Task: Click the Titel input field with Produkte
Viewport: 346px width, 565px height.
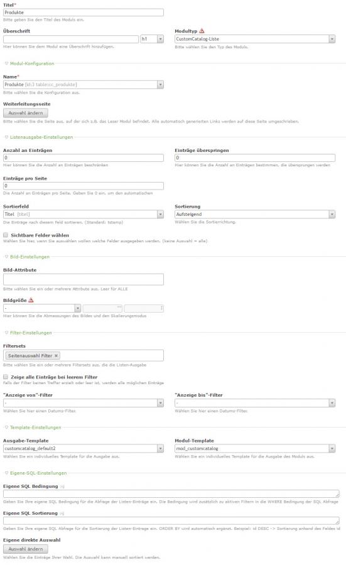Action: 84,13
